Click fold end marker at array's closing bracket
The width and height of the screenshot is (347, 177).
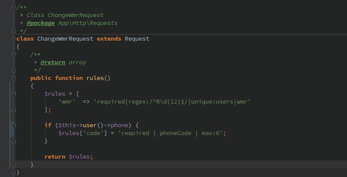click(x=14, y=109)
